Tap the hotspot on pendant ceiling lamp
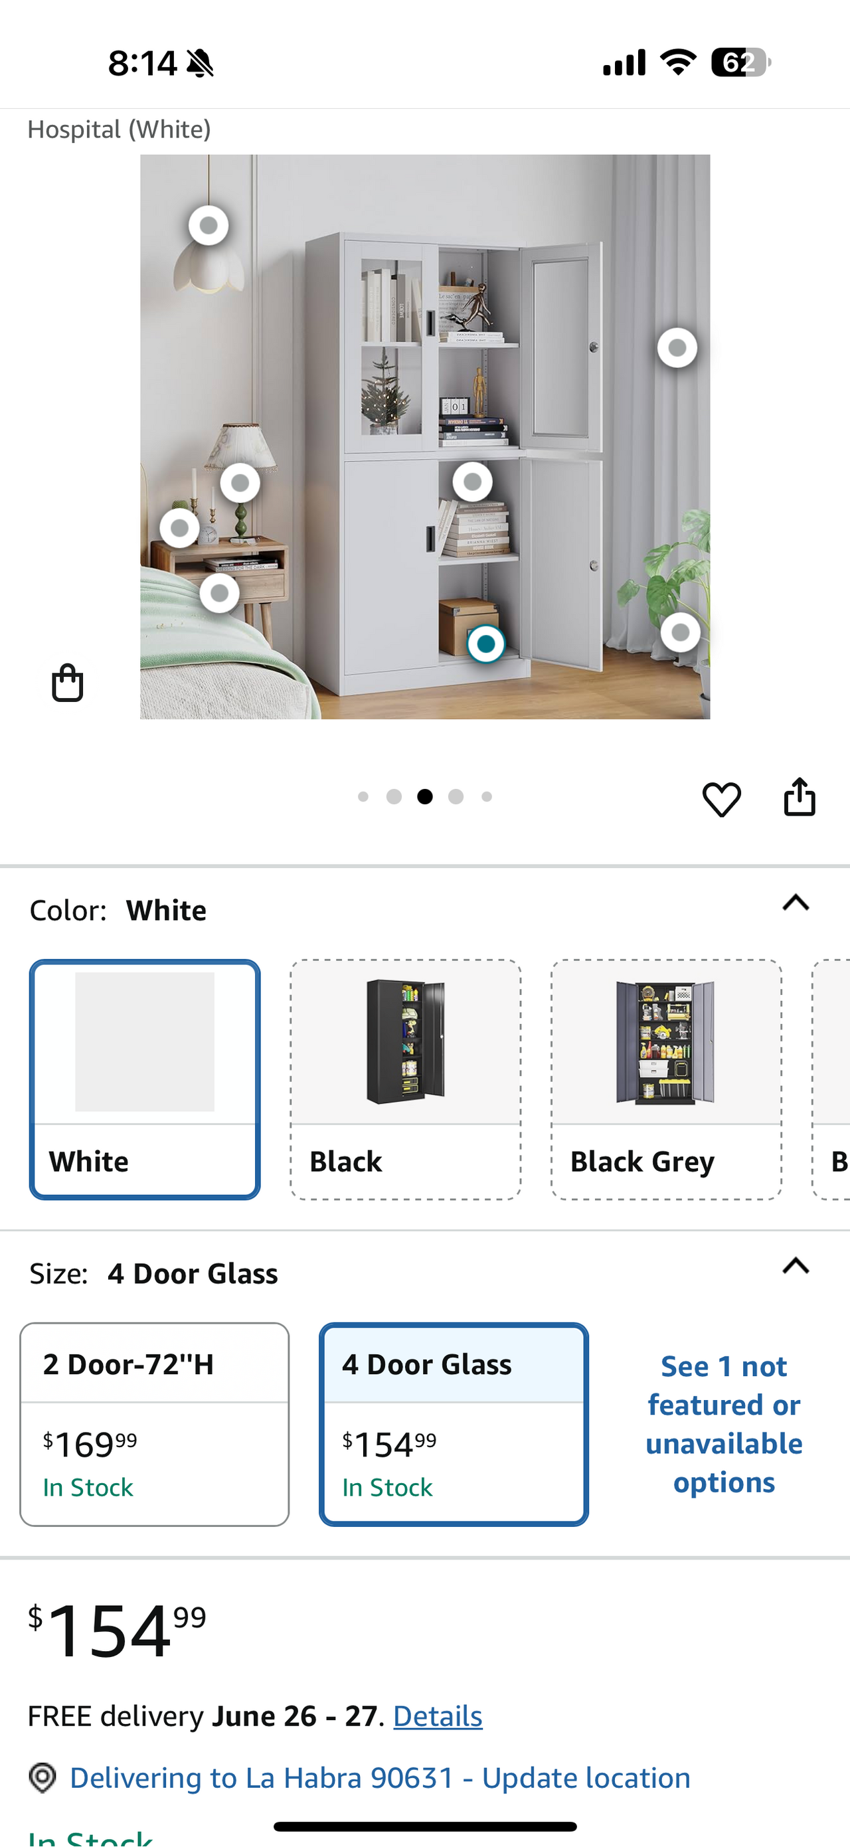 (209, 225)
